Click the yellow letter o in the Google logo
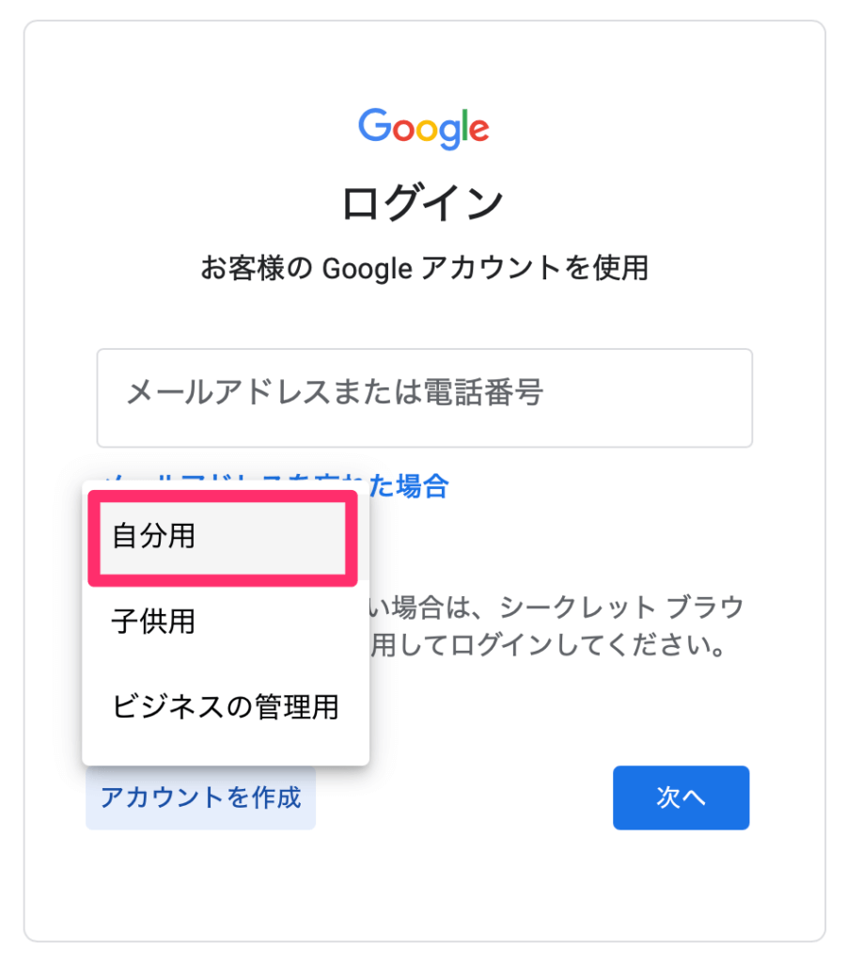The width and height of the screenshot is (846, 963). click(x=427, y=131)
